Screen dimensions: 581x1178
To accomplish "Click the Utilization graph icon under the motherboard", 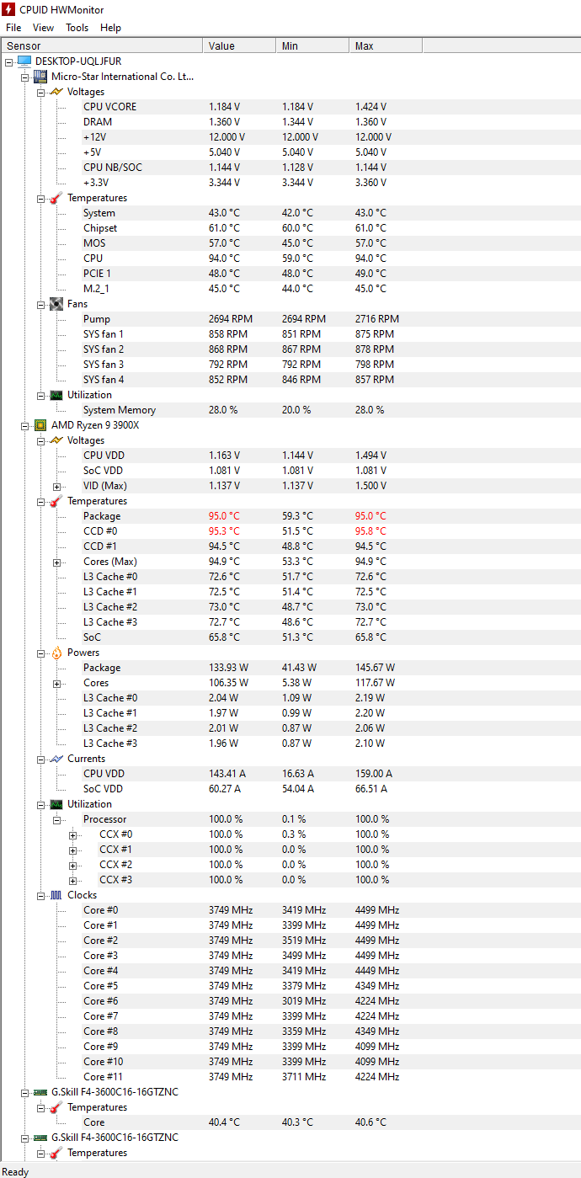I will point(55,394).
